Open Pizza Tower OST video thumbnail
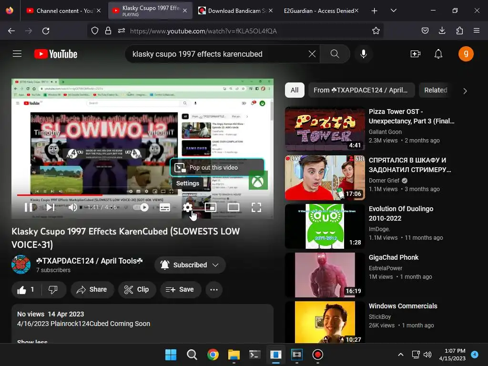 click(x=325, y=129)
